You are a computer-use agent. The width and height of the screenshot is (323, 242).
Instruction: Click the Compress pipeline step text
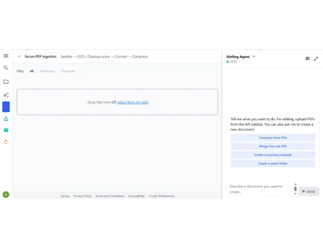140,56
